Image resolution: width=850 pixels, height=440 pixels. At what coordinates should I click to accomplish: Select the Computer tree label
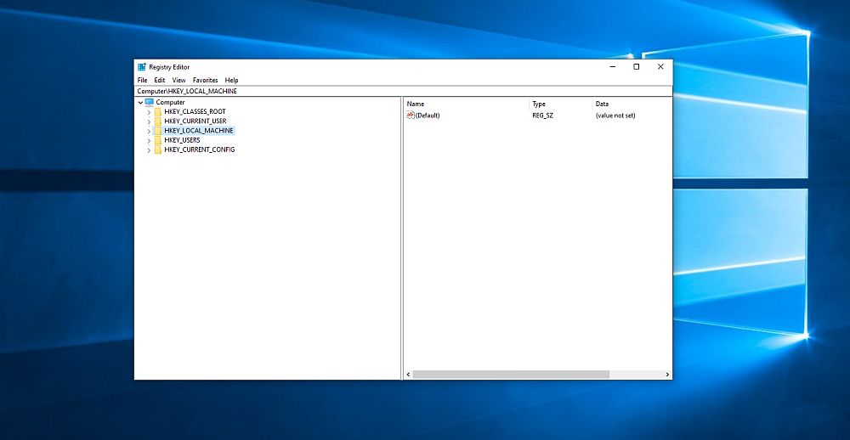[x=170, y=102]
